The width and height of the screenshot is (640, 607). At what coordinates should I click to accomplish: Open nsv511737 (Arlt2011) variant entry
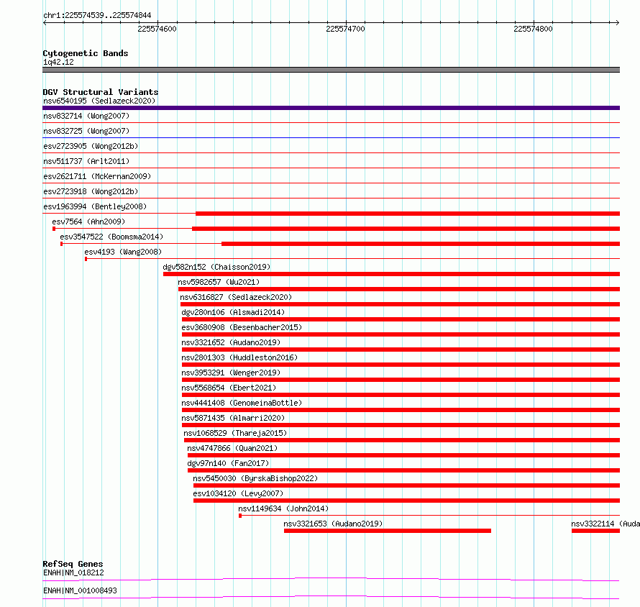86,161
